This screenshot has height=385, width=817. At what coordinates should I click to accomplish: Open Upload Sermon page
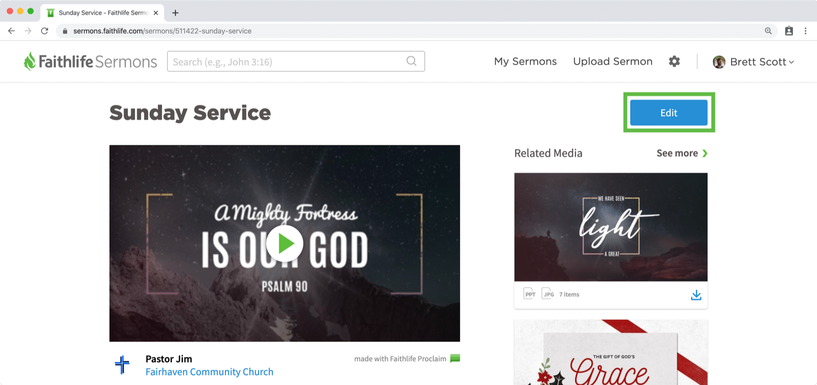(x=613, y=61)
